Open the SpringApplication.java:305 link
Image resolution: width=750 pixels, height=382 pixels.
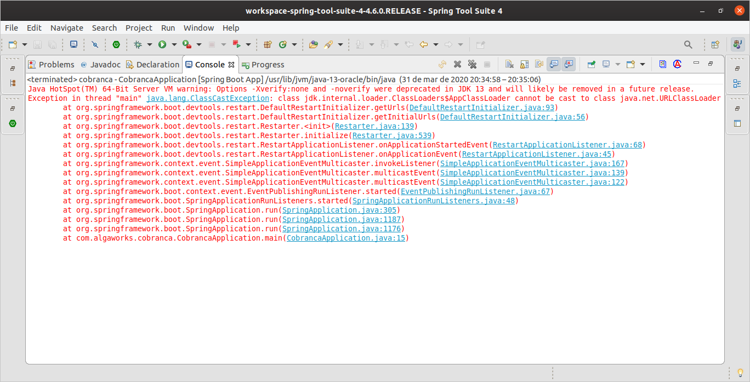pos(339,210)
